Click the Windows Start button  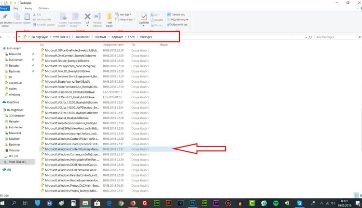point(2,203)
